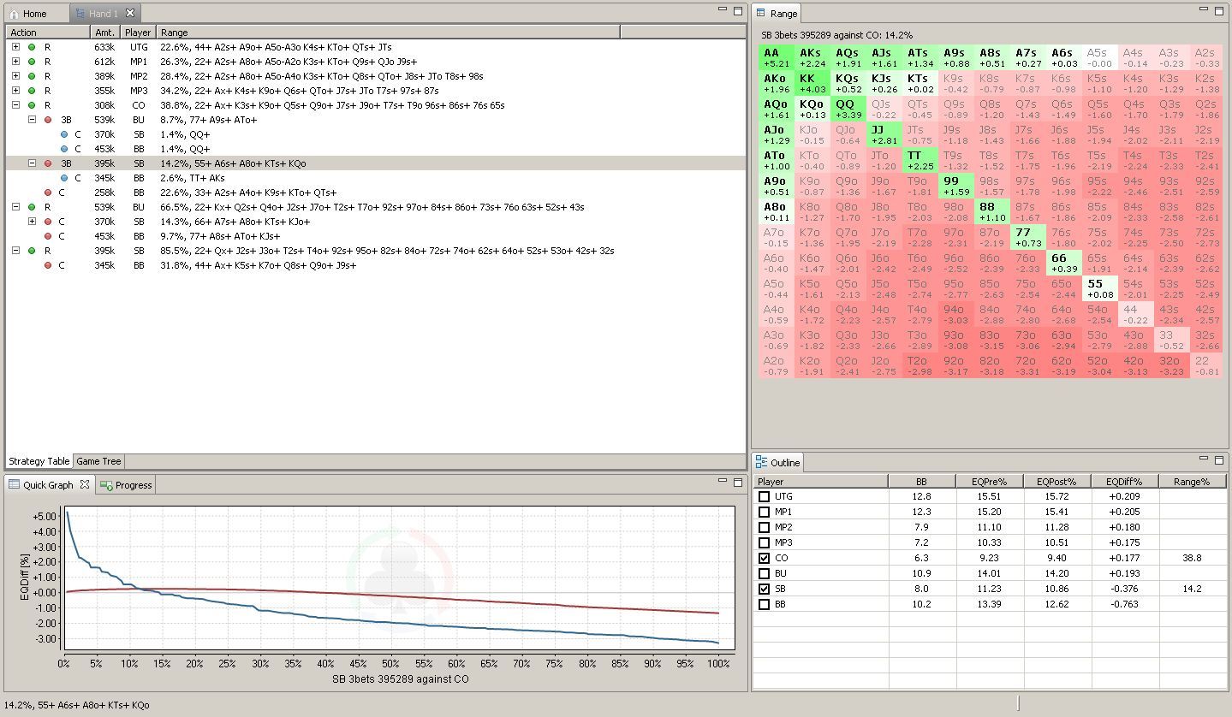
Task: Click the strategy table Range column header
Action: point(388,33)
